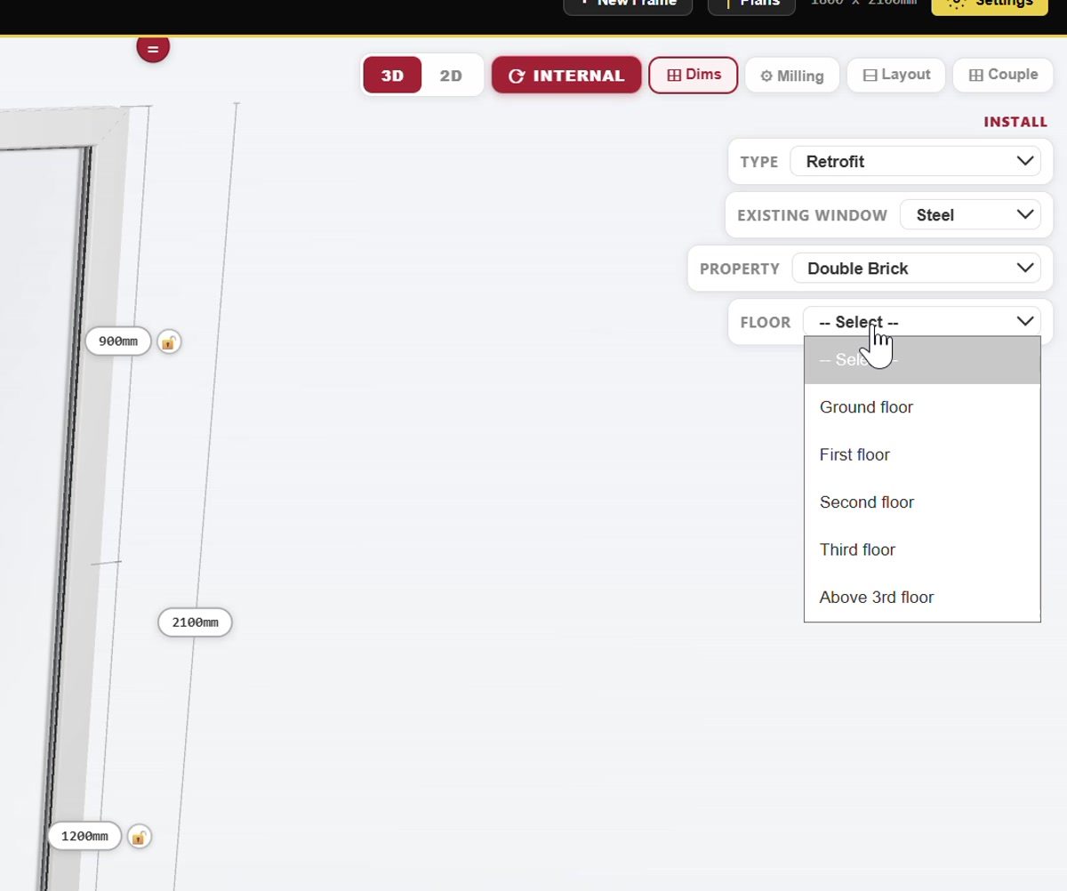Expand the EXISTING WINDOW Steel dropdown
The image size is (1067, 891).
click(970, 215)
